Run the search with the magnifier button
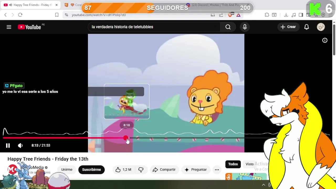This screenshot has width=336, height=189. click(228, 27)
